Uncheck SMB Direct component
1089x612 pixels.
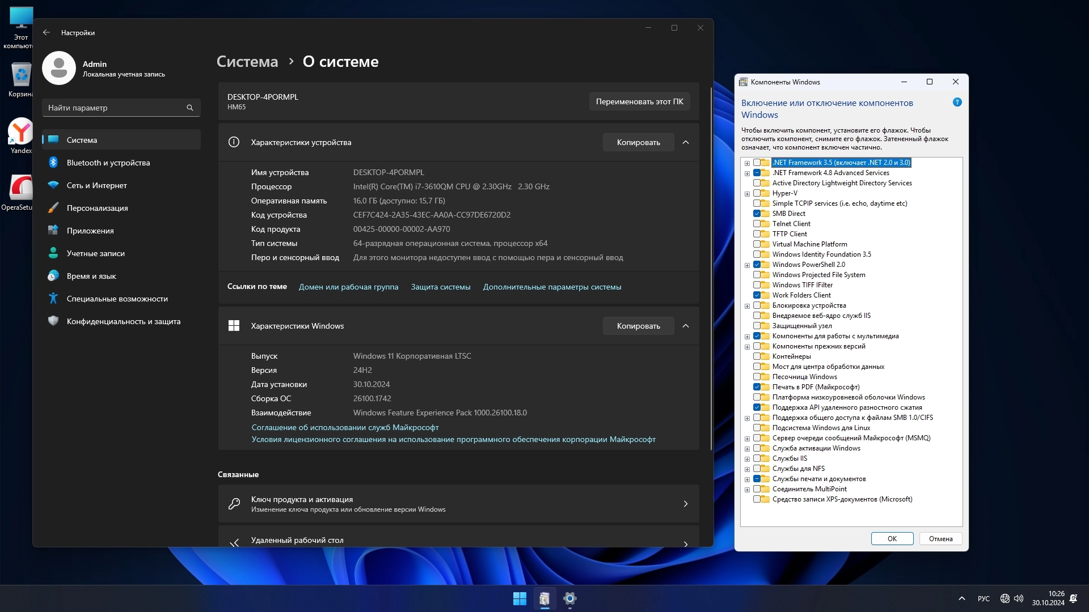[757, 214]
